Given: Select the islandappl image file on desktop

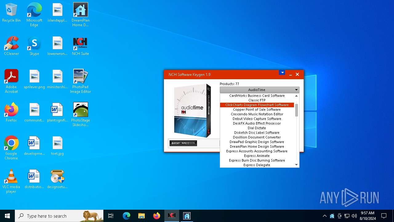Looking at the screenshot, I should point(57,13).
